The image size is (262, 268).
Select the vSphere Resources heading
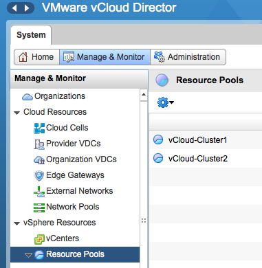click(x=60, y=223)
